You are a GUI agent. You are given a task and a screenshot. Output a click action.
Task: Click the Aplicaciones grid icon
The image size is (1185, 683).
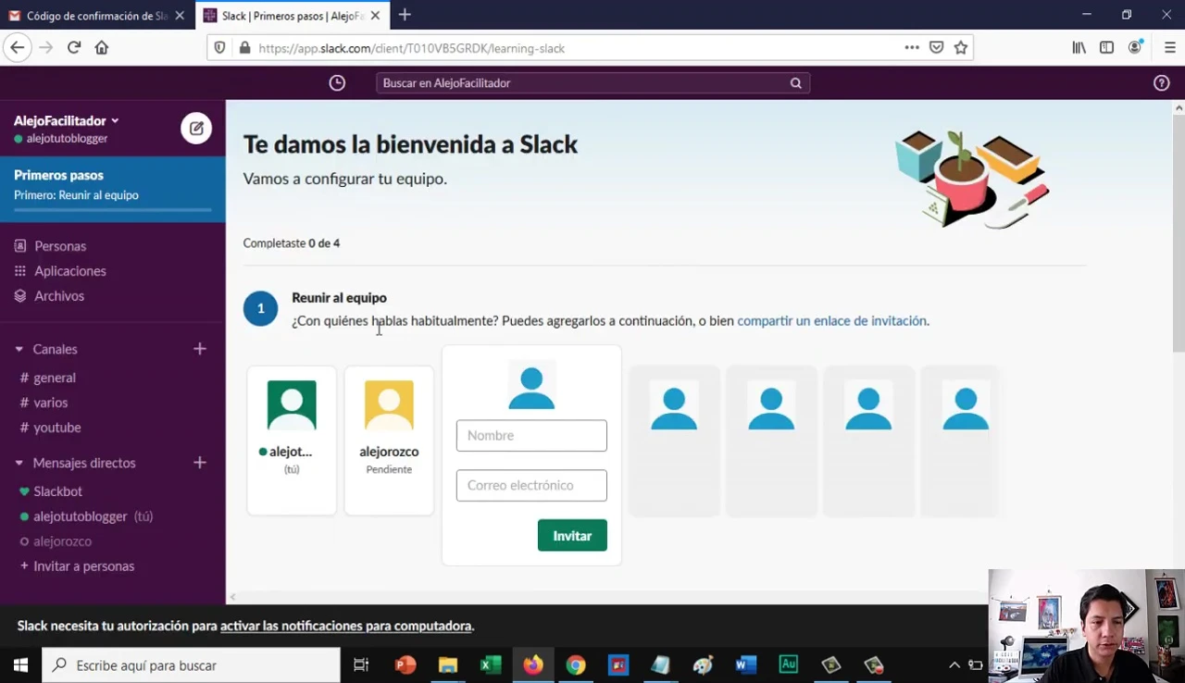point(20,271)
